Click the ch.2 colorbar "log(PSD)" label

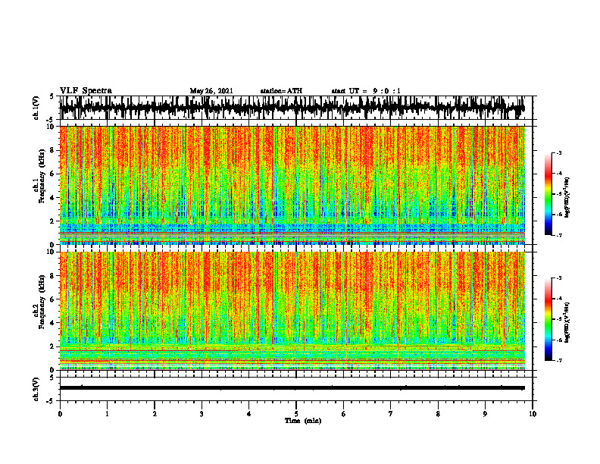click(567, 322)
